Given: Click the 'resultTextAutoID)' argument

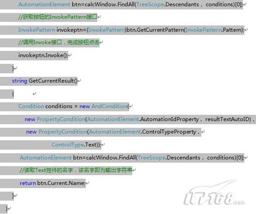Looking at the screenshot, I should coord(228,119).
